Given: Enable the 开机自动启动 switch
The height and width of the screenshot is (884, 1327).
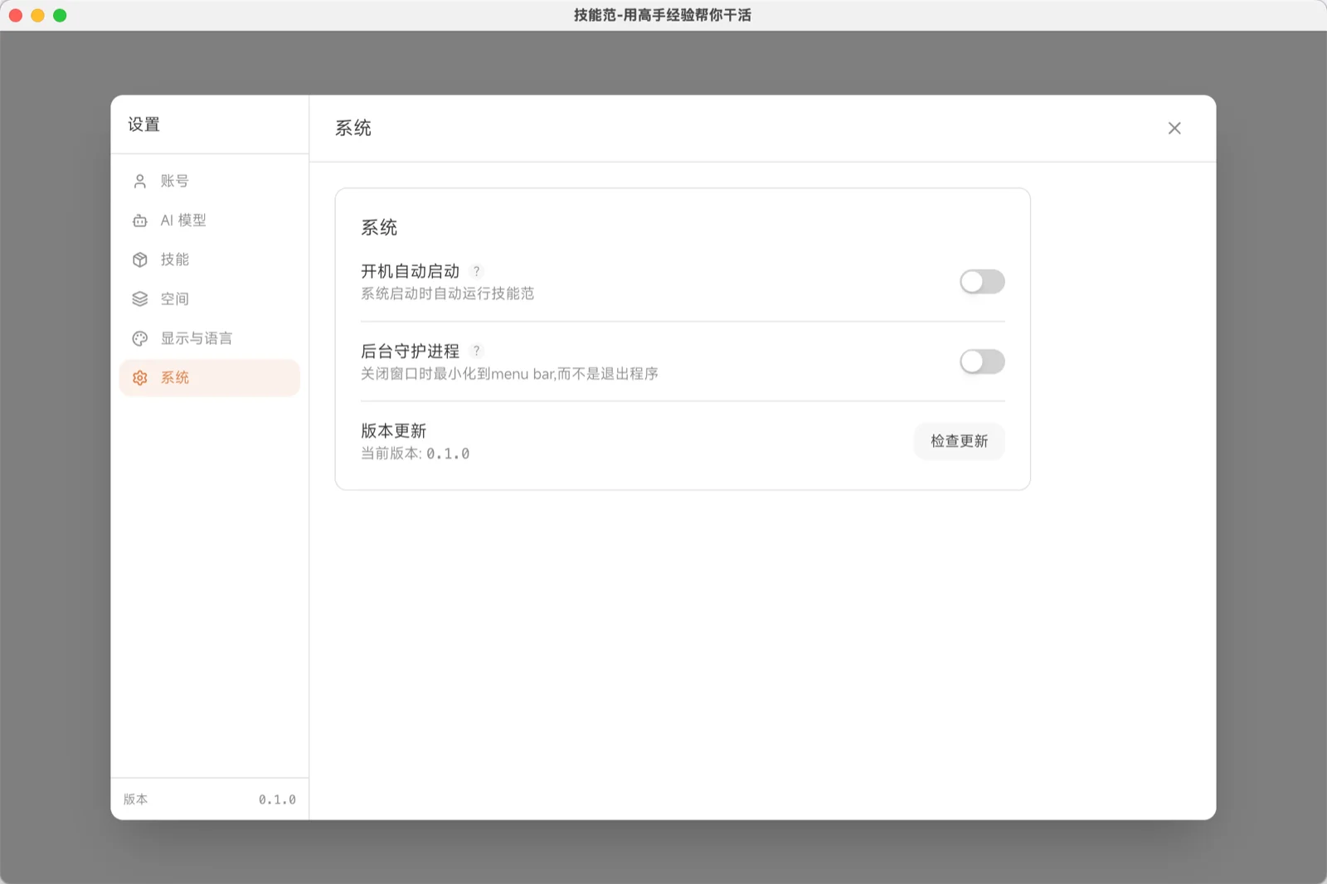Looking at the screenshot, I should [x=982, y=282].
